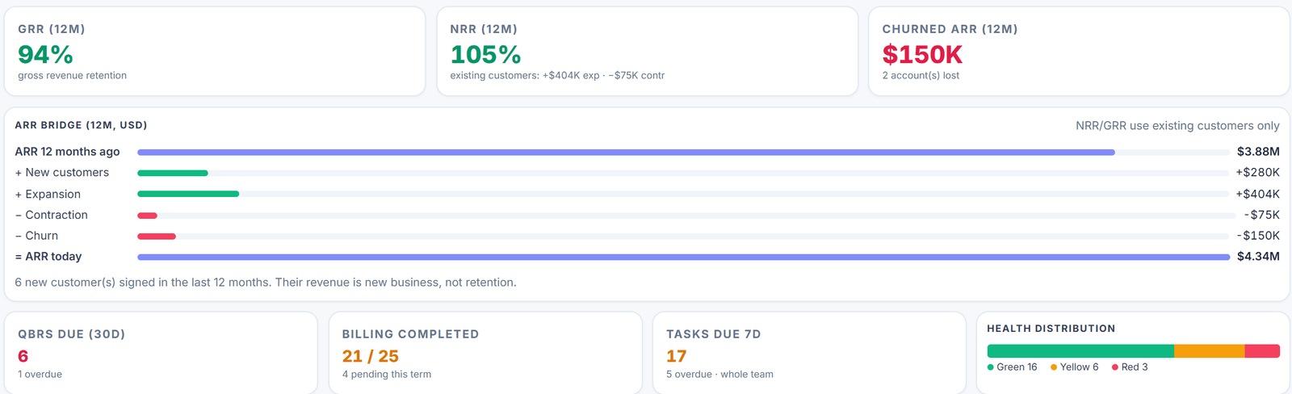
Task: Click the green New customers bar
Action: 173,173
